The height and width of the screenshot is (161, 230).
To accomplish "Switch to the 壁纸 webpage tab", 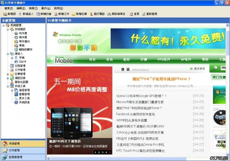I will point(205,59).
